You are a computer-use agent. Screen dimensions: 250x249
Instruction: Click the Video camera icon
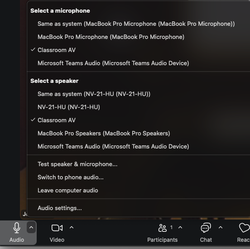57,228
